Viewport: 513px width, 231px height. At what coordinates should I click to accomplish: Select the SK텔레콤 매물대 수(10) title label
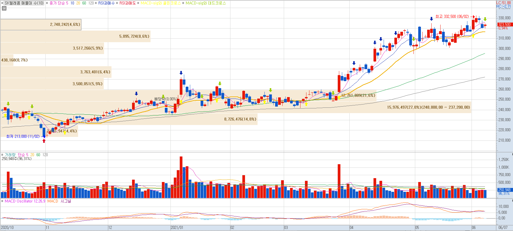pos(24,3)
